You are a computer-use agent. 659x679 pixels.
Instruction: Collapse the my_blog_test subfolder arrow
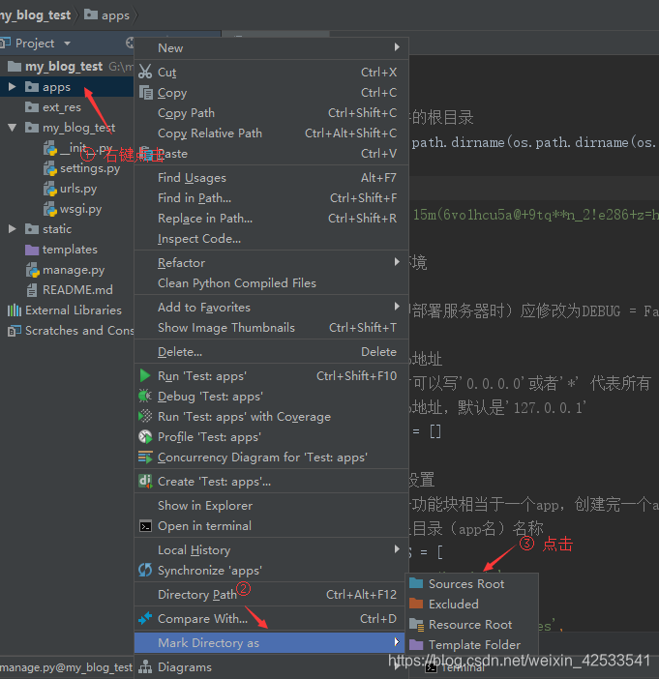(x=13, y=128)
